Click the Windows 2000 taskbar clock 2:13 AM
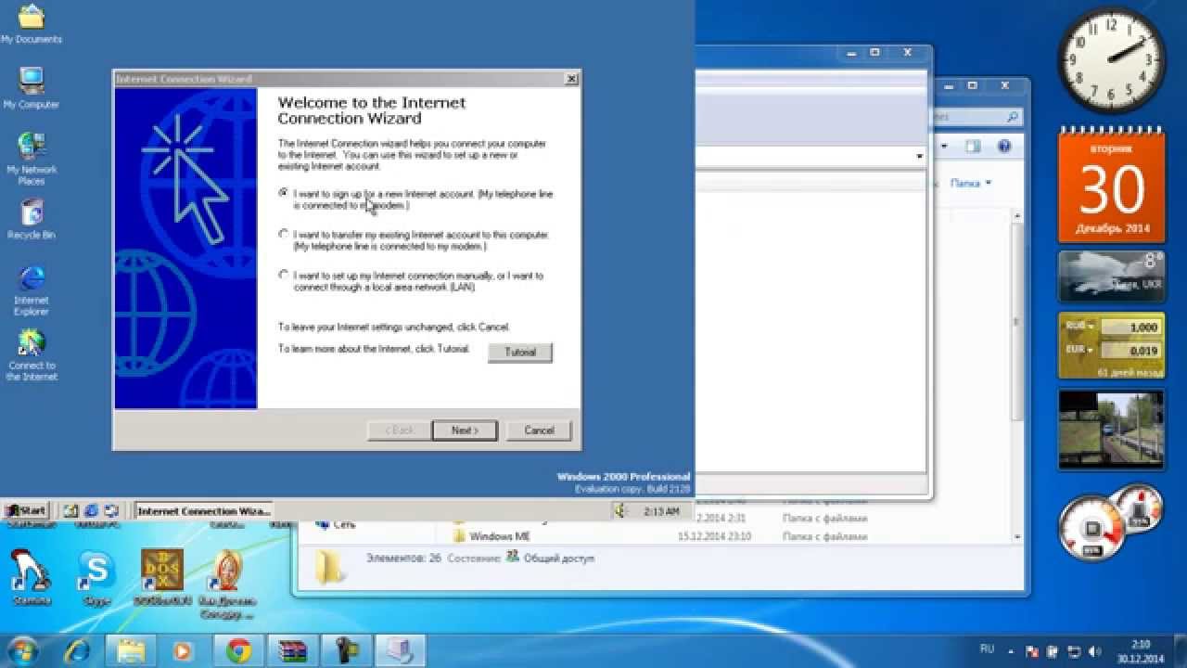 point(661,510)
